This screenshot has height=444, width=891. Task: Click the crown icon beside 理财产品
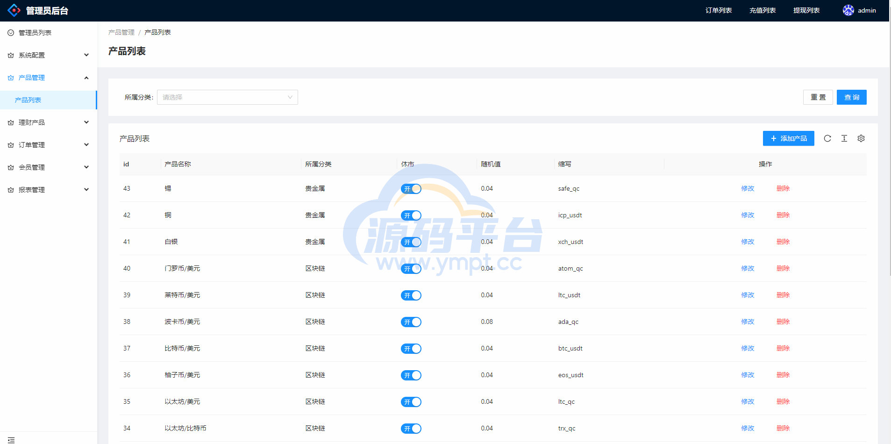(11, 122)
